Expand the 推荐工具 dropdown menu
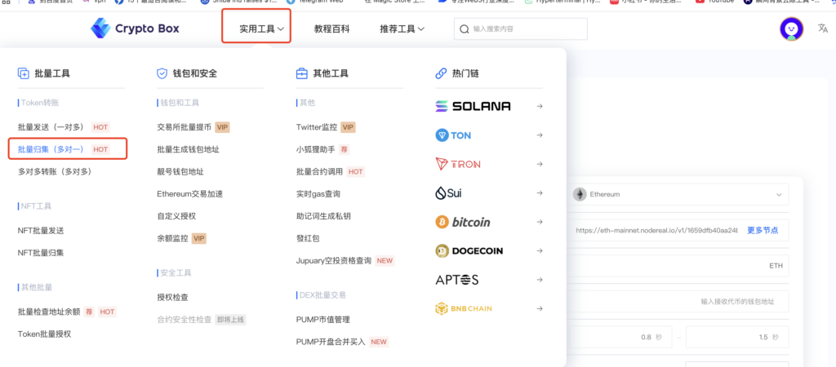Screen dimensions: 836x367 coord(402,29)
